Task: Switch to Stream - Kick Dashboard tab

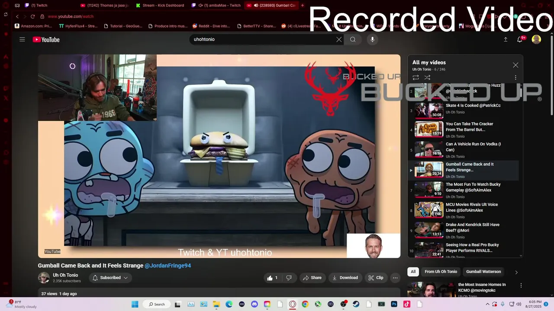Action: click(x=160, y=6)
